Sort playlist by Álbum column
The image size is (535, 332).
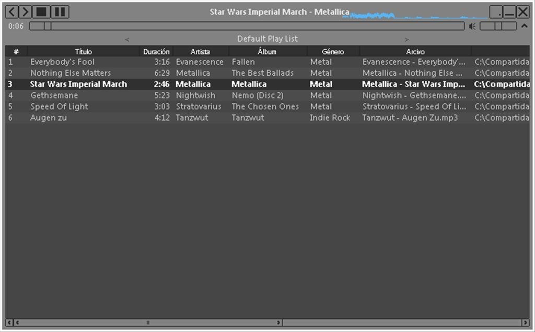coord(267,52)
